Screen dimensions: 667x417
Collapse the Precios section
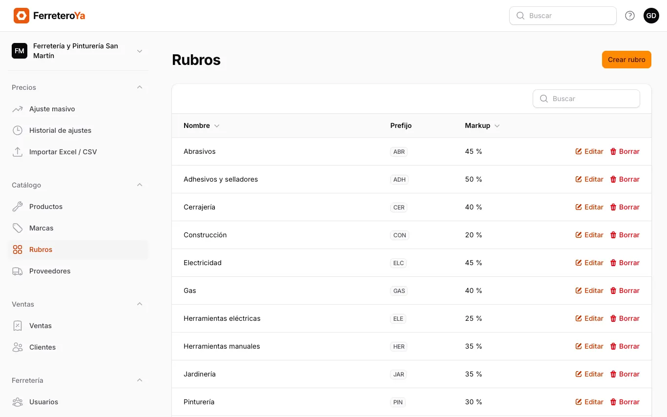pos(140,87)
